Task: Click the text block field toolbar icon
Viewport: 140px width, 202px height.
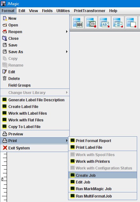Action: tap(118, 23)
